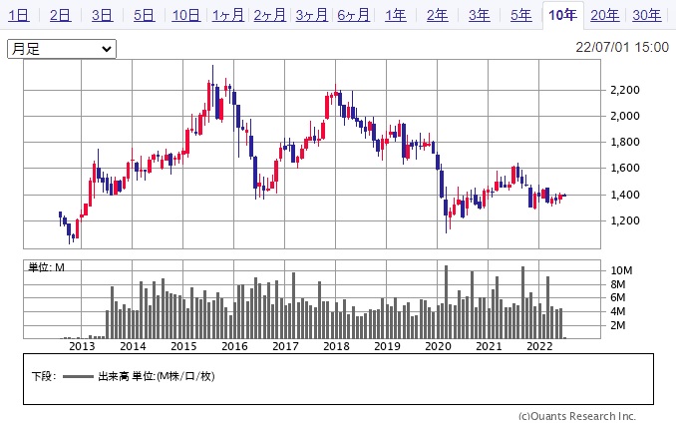Click the 2,000 price axis label

click(x=625, y=116)
